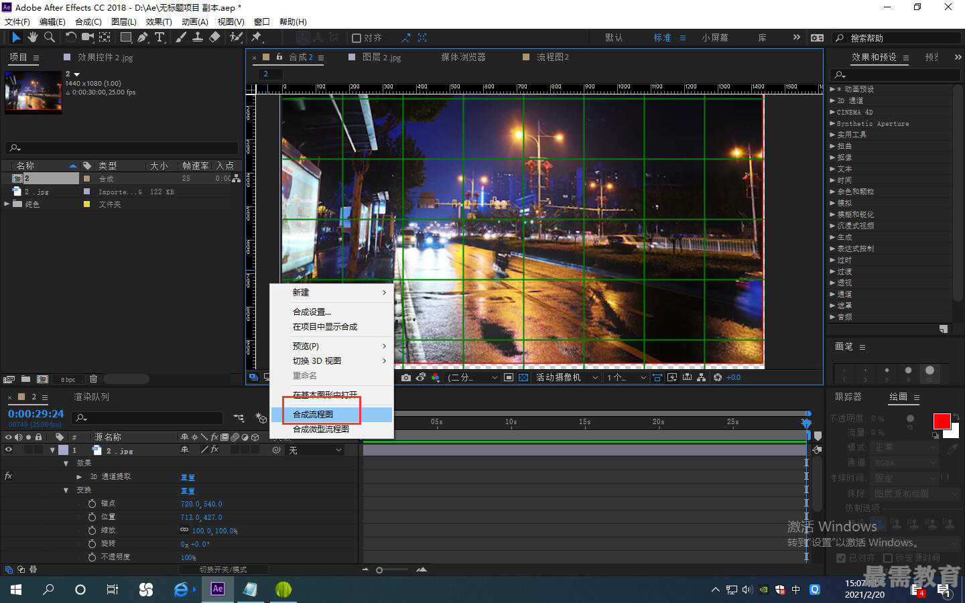Select the Selection arrow tool

click(16, 38)
